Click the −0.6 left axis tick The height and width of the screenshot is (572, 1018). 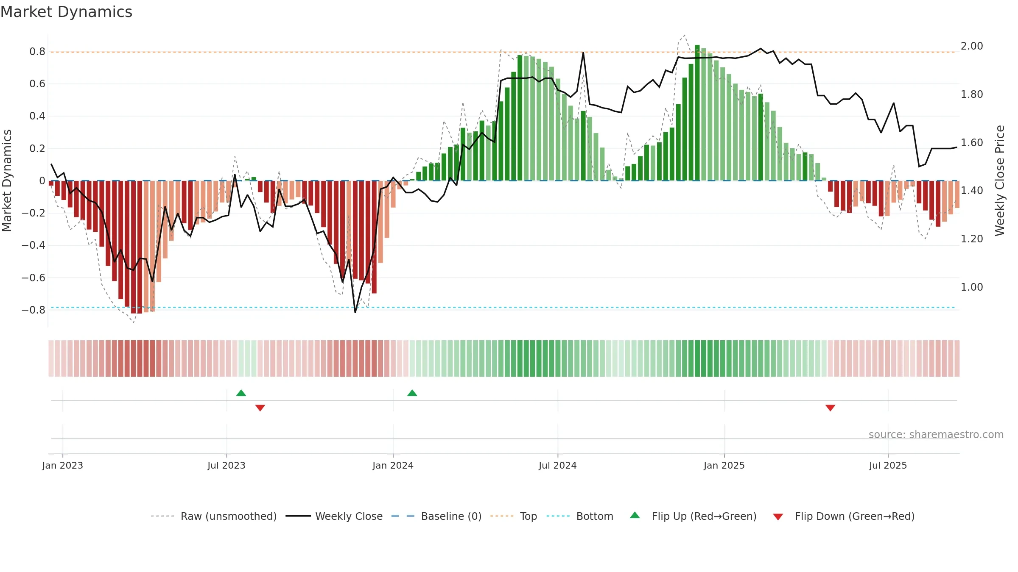click(x=34, y=278)
